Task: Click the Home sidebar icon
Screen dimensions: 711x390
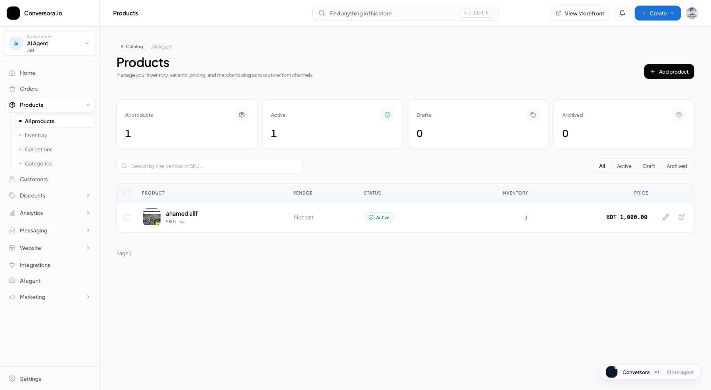Action: click(12, 73)
